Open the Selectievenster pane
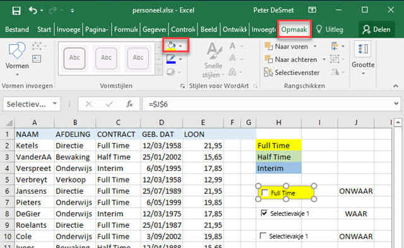This screenshot has height=248, width=404. (x=292, y=73)
